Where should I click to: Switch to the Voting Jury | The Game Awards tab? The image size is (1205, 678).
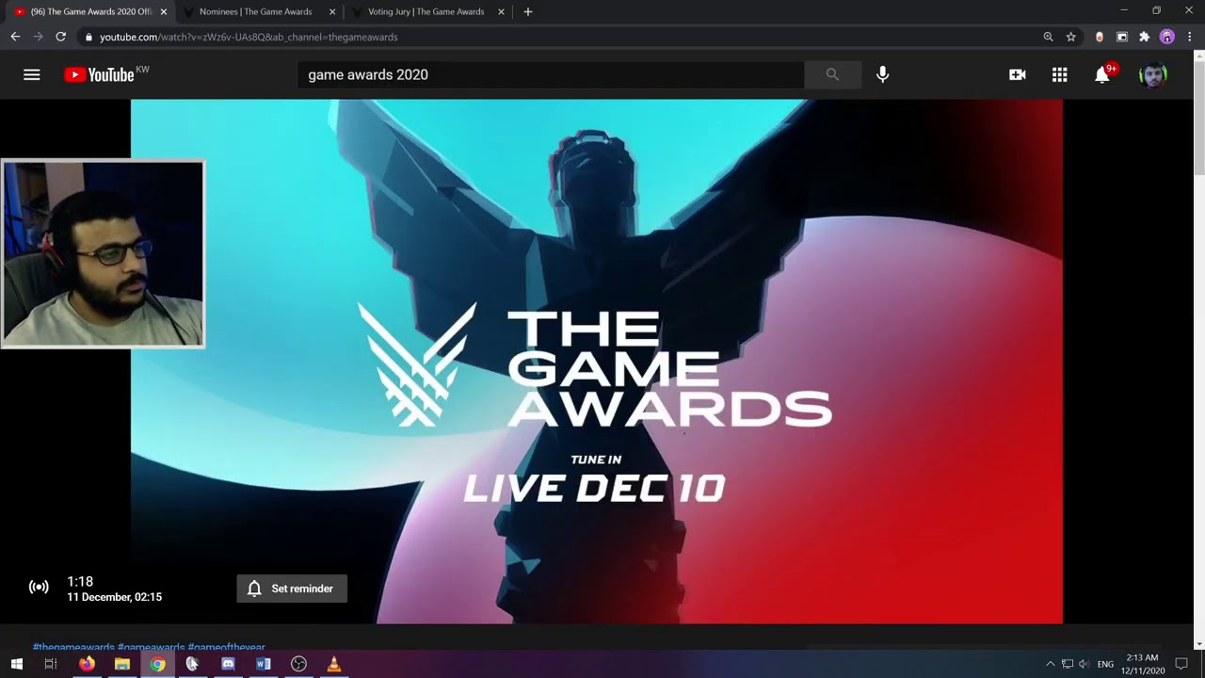(426, 11)
